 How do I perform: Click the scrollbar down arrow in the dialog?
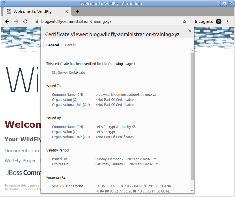192,191
